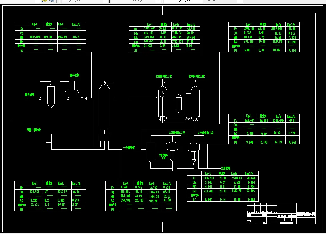Click cell '51.08' in bottom middle table

pyautogui.click(x=167, y=200)
